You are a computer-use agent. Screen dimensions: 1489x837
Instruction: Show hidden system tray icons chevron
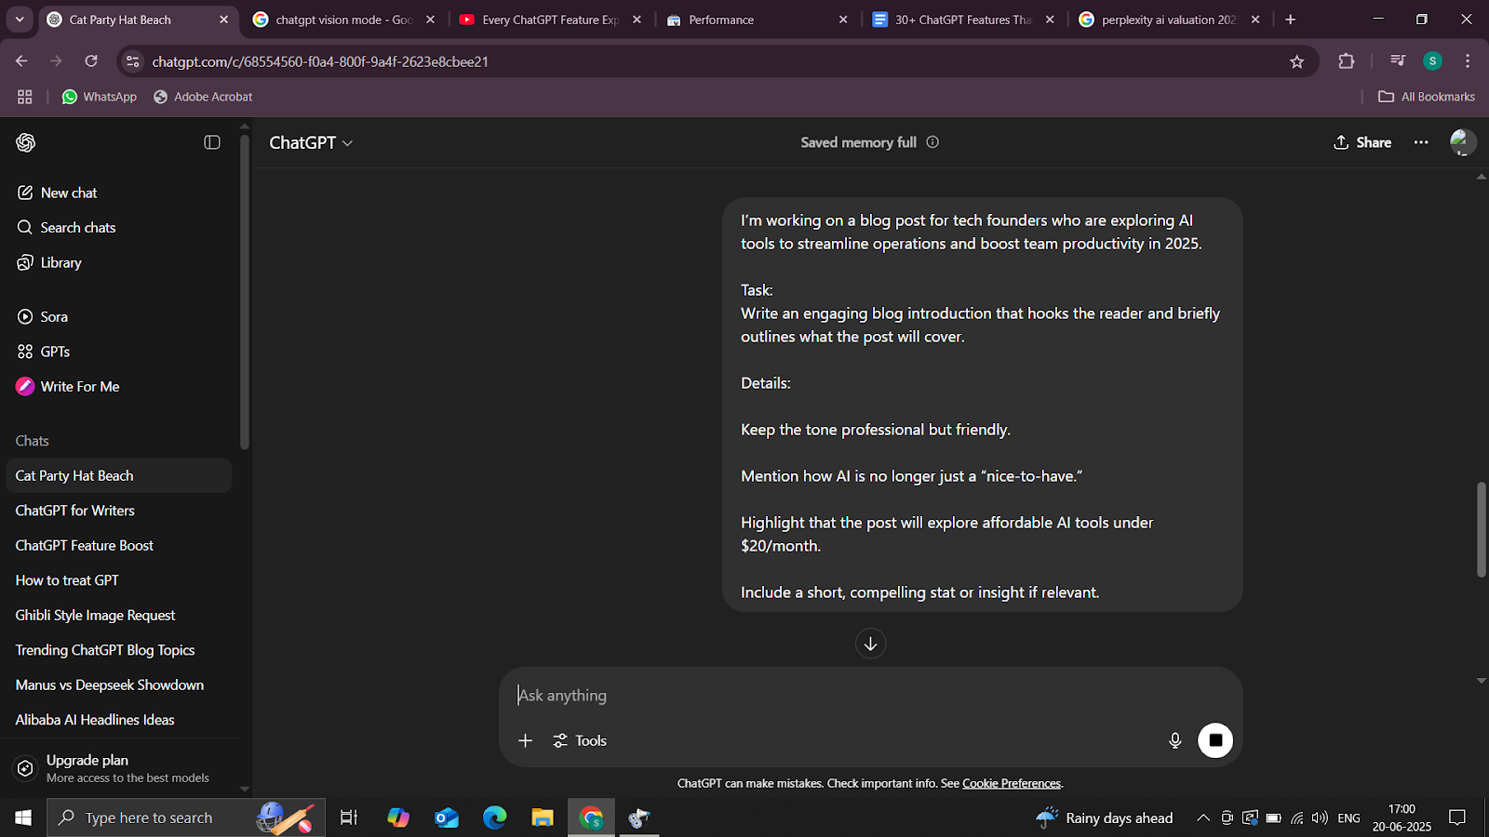[1203, 818]
